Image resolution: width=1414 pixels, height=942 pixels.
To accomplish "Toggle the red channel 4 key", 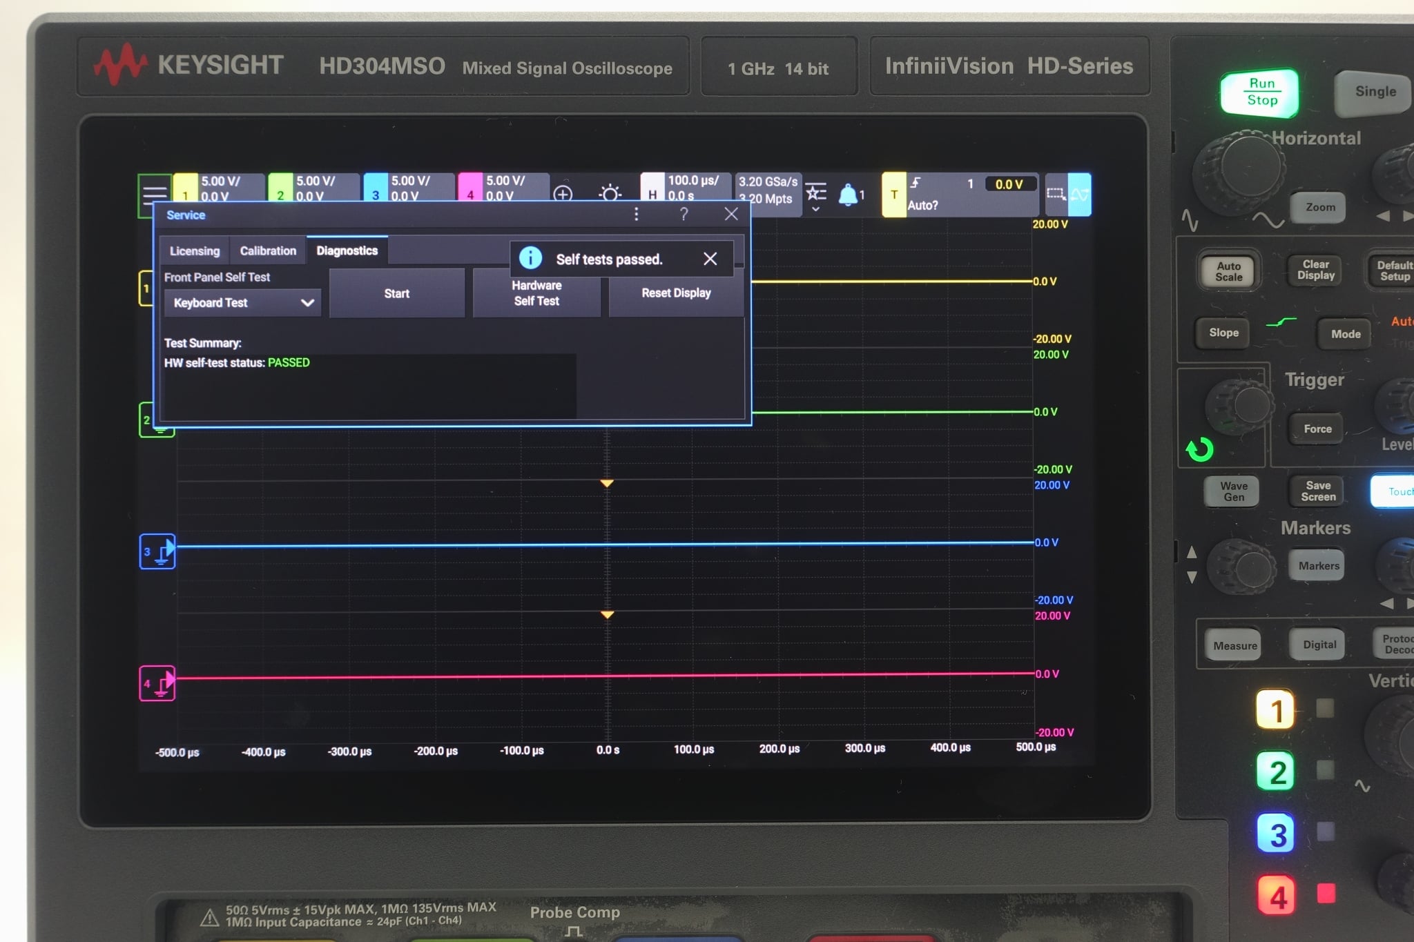I will (x=1277, y=896).
